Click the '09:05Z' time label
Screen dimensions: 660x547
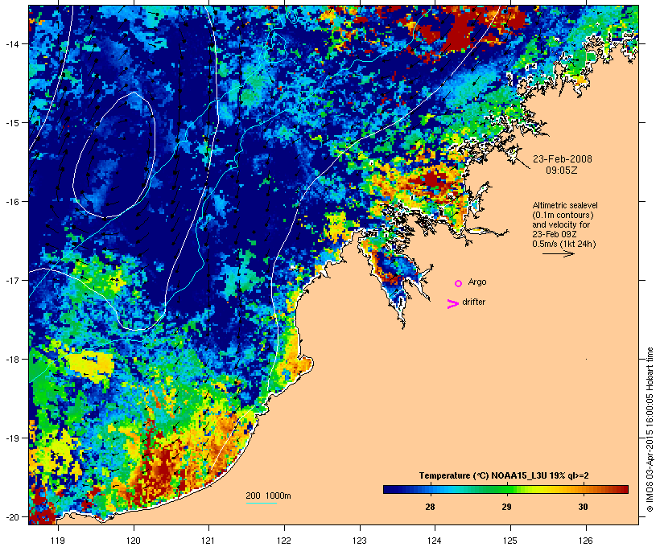tap(562, 171)
